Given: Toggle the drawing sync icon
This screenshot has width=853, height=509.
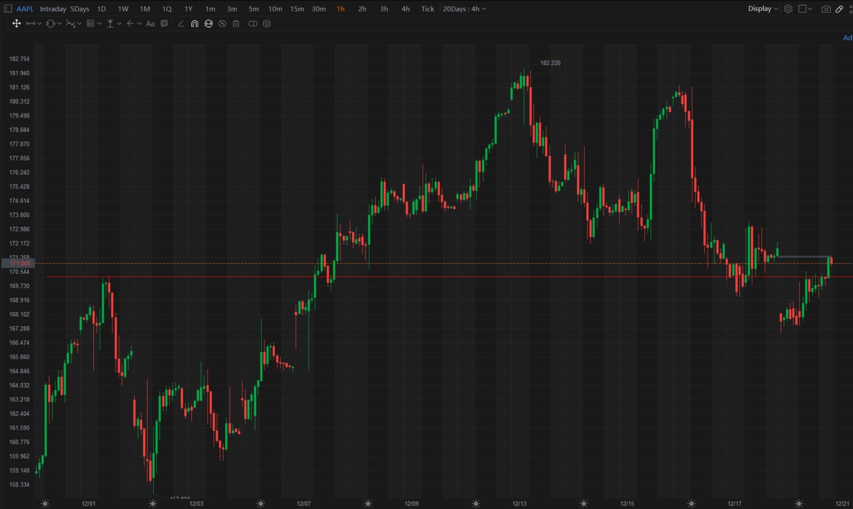Looking at the screenshot, I should (209, 23).
